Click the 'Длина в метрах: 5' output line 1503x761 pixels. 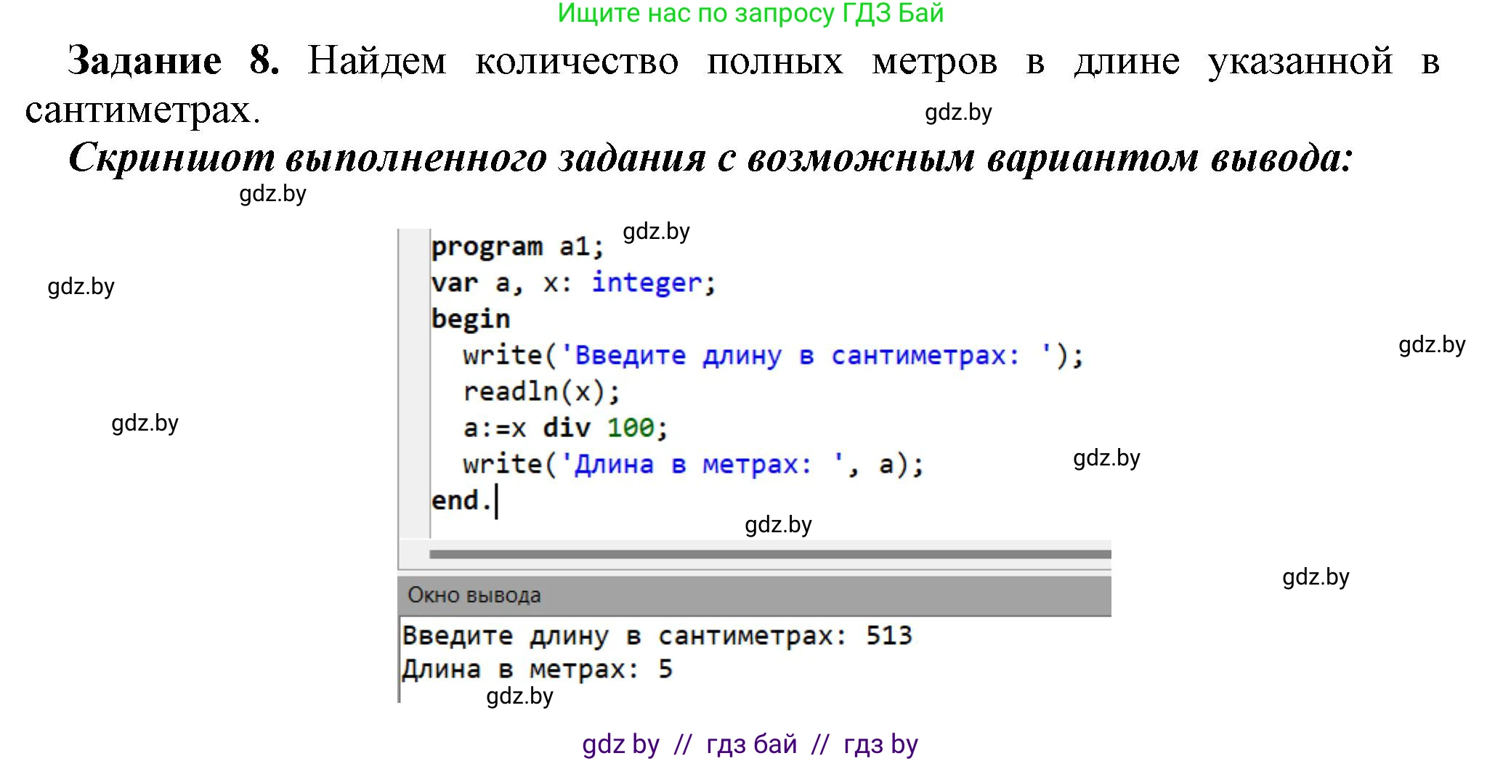537,670
